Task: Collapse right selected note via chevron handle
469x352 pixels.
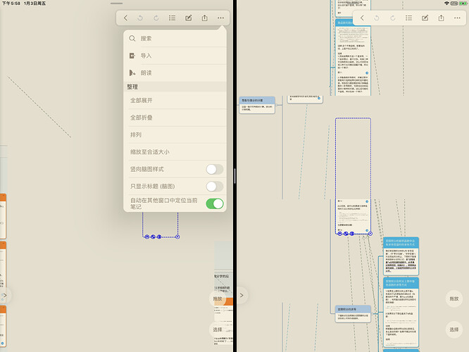Action: (x=340, y=234)
